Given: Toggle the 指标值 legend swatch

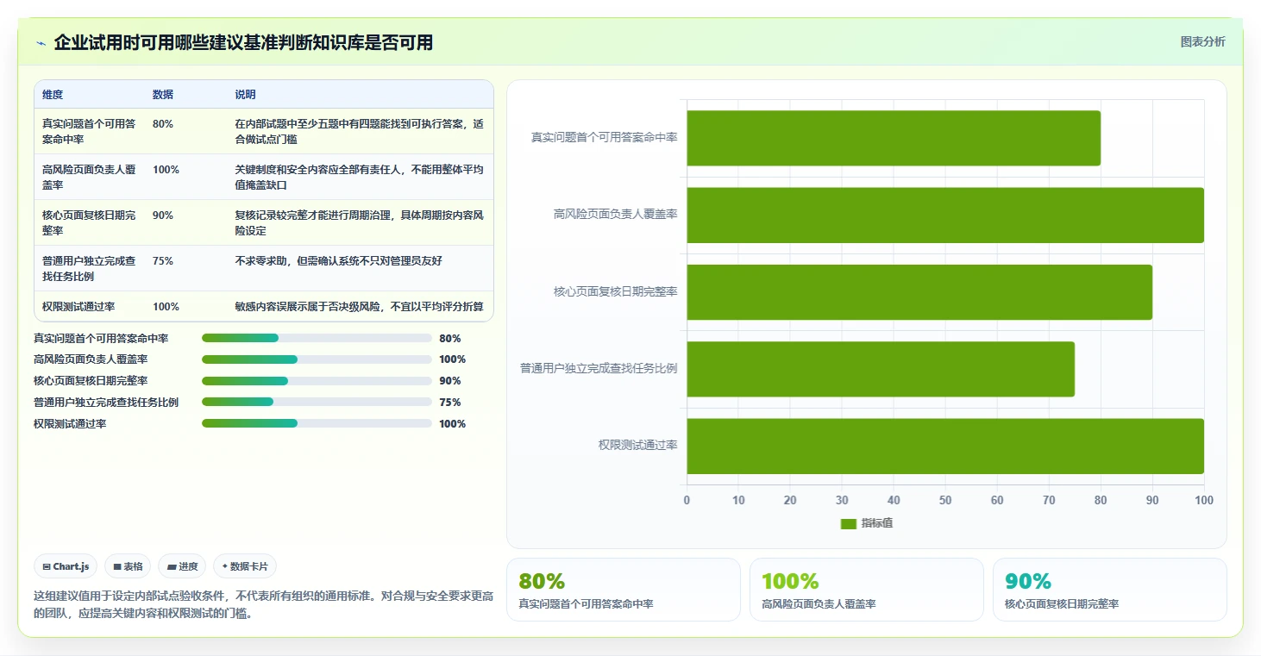Looking at the screenshot, I should (x=848, y=523).
